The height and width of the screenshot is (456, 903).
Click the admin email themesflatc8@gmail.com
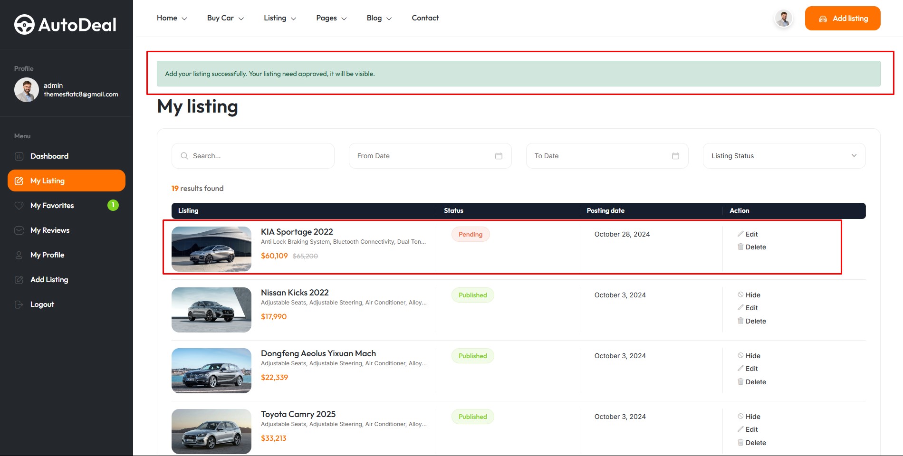point(81,94)
